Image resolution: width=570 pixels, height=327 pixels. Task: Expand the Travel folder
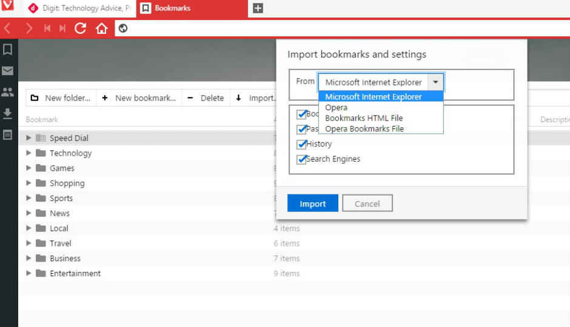coord(29,243)
